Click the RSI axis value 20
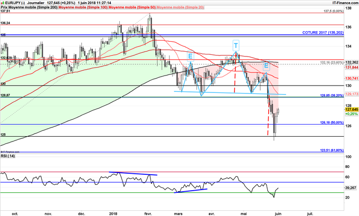The image size is (359, 216). 347,198
